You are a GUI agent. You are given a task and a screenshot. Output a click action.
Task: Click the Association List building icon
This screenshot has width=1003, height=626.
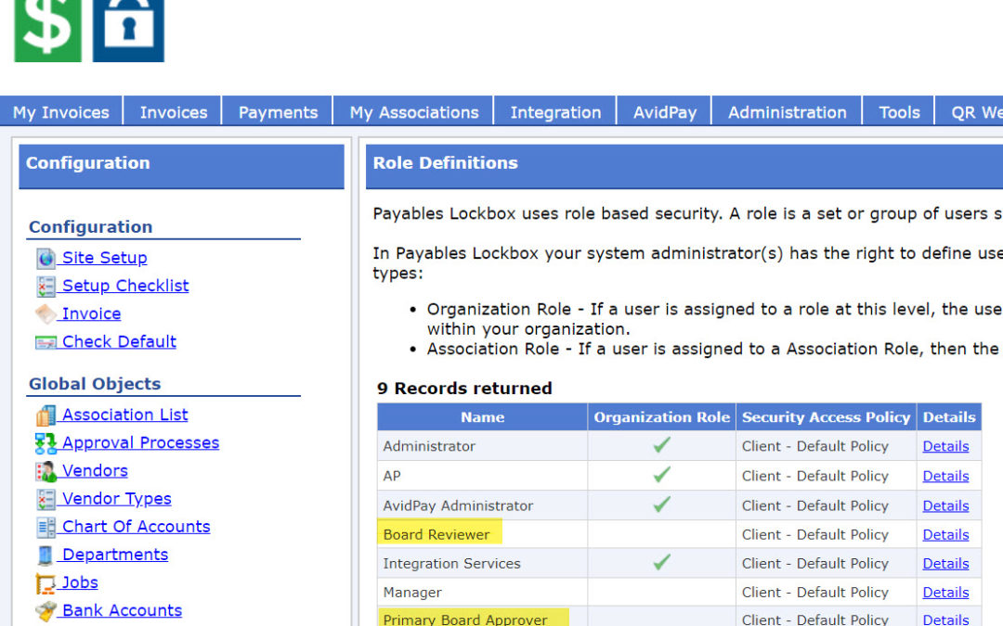(x=46, y=415)
